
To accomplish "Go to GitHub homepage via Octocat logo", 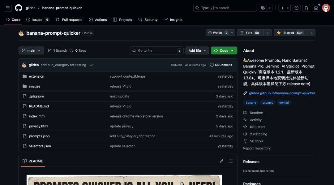I will click(19, 8).
